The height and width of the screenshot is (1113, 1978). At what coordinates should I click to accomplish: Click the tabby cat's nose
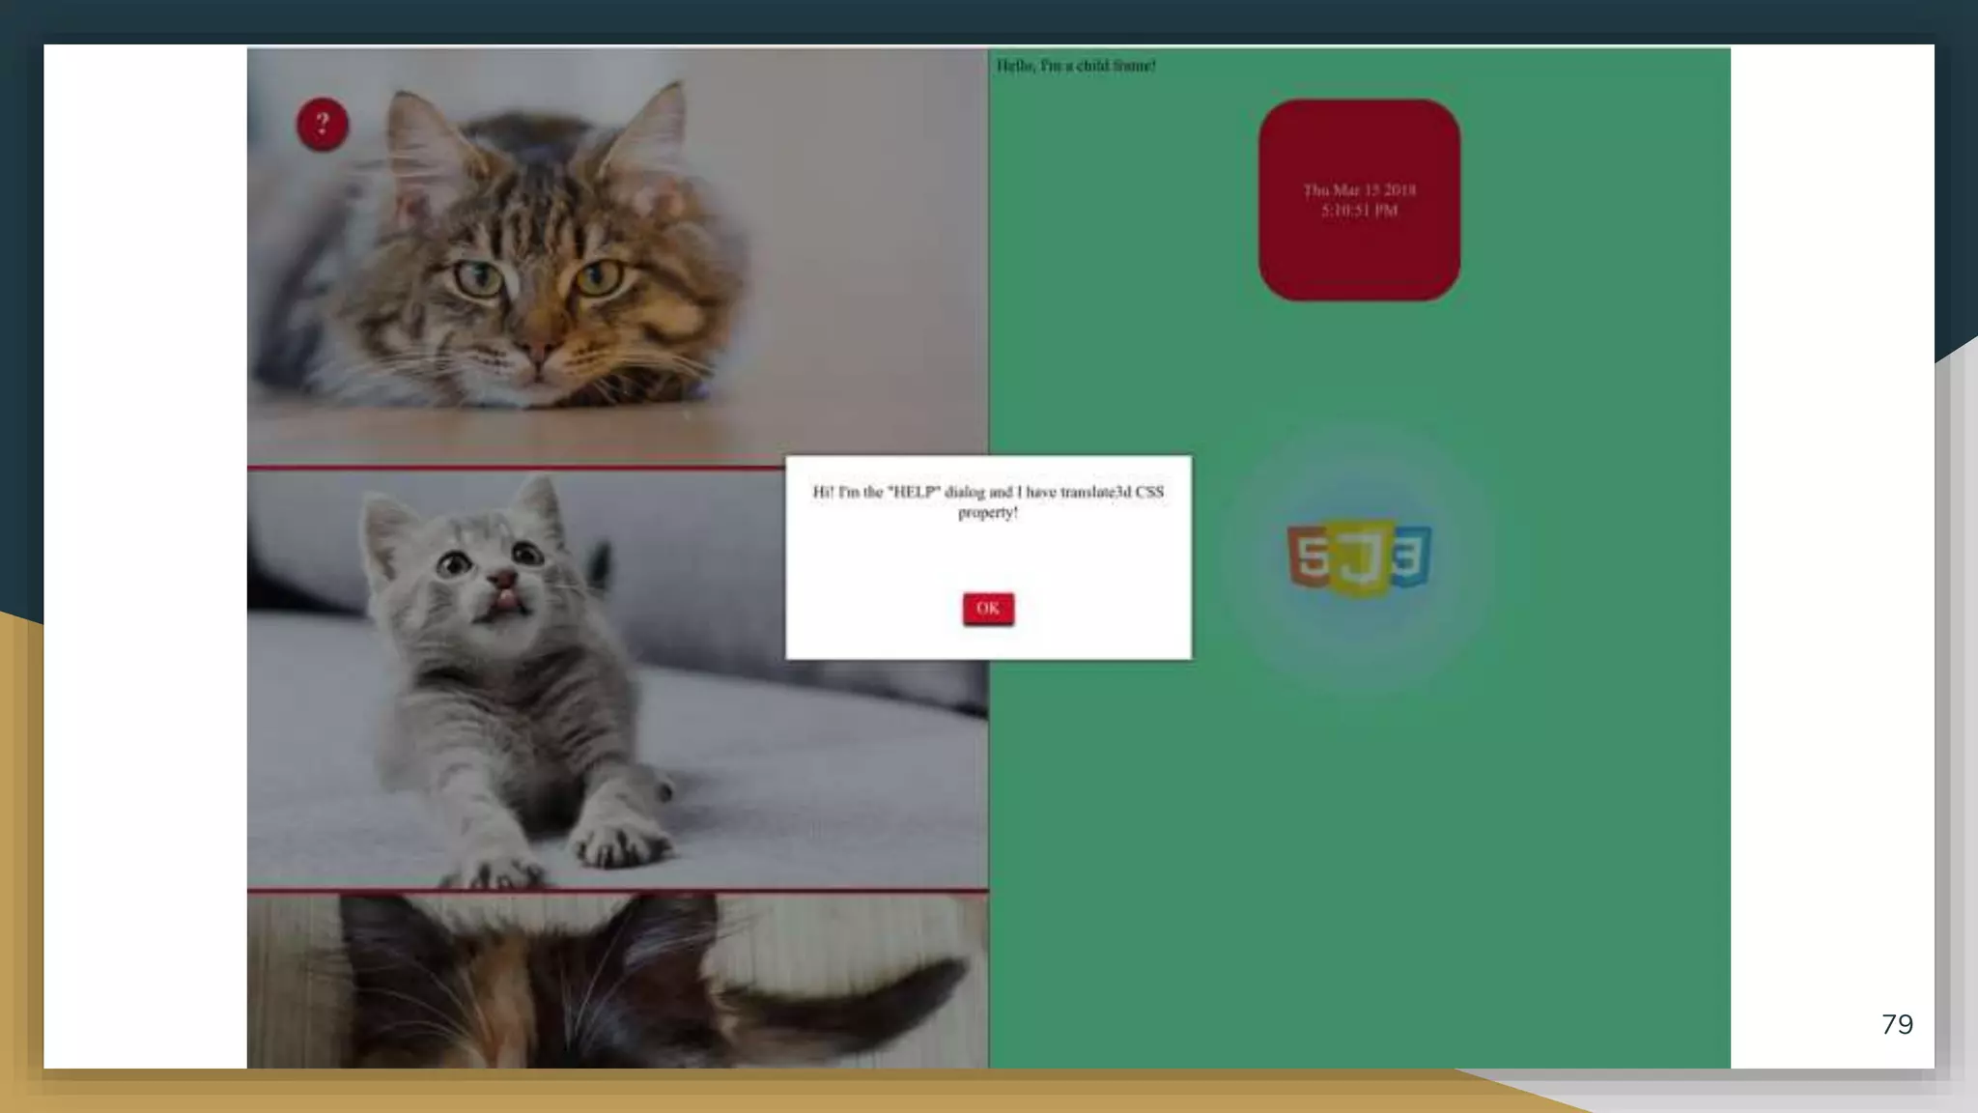click(539, 347)
